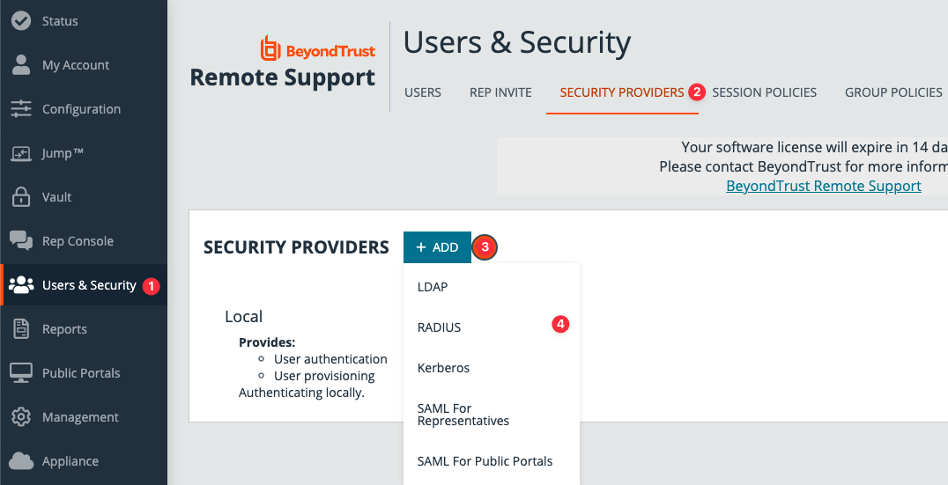948x485 pixels.
Task: Follow the BeyondTrust Remote Support link
Action: click(x=823, y=186)
